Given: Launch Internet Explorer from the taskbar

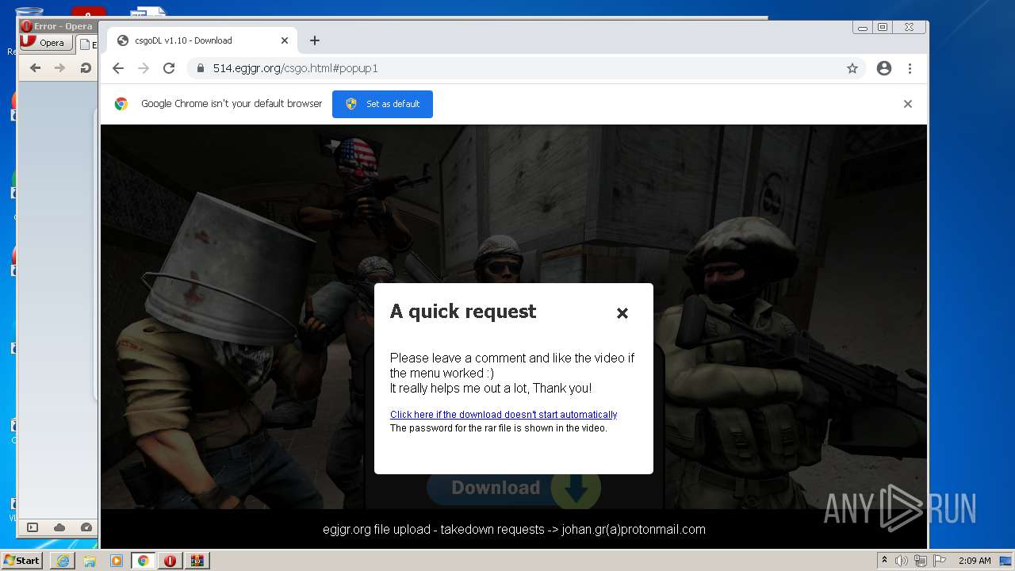Looking at the screenshot, I should tap(63, 561).
